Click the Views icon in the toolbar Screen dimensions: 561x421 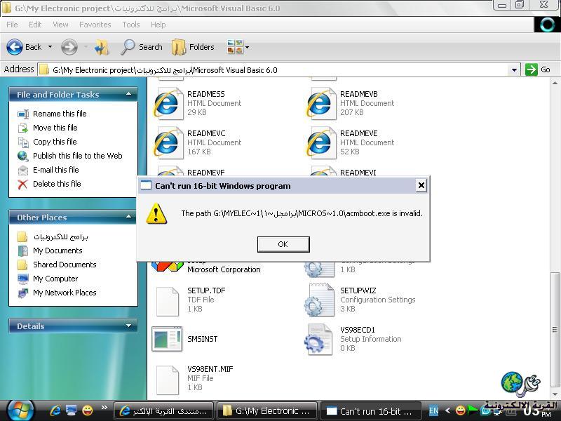coord(235,47)
